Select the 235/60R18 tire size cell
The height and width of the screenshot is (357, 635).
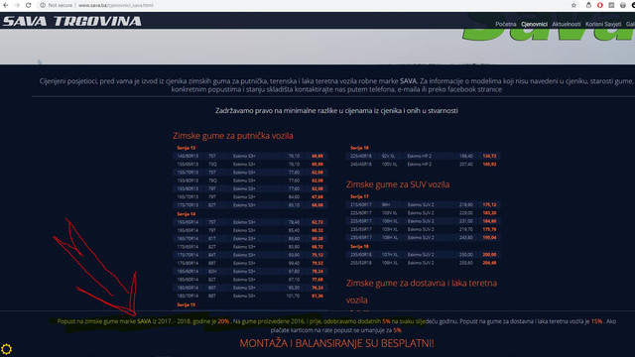(x=361, y=255)
